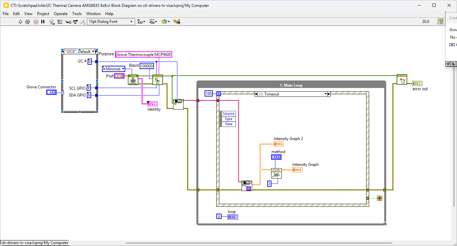Open the Operate menu
The image size is (457, 246).
(x=61, y=14)
